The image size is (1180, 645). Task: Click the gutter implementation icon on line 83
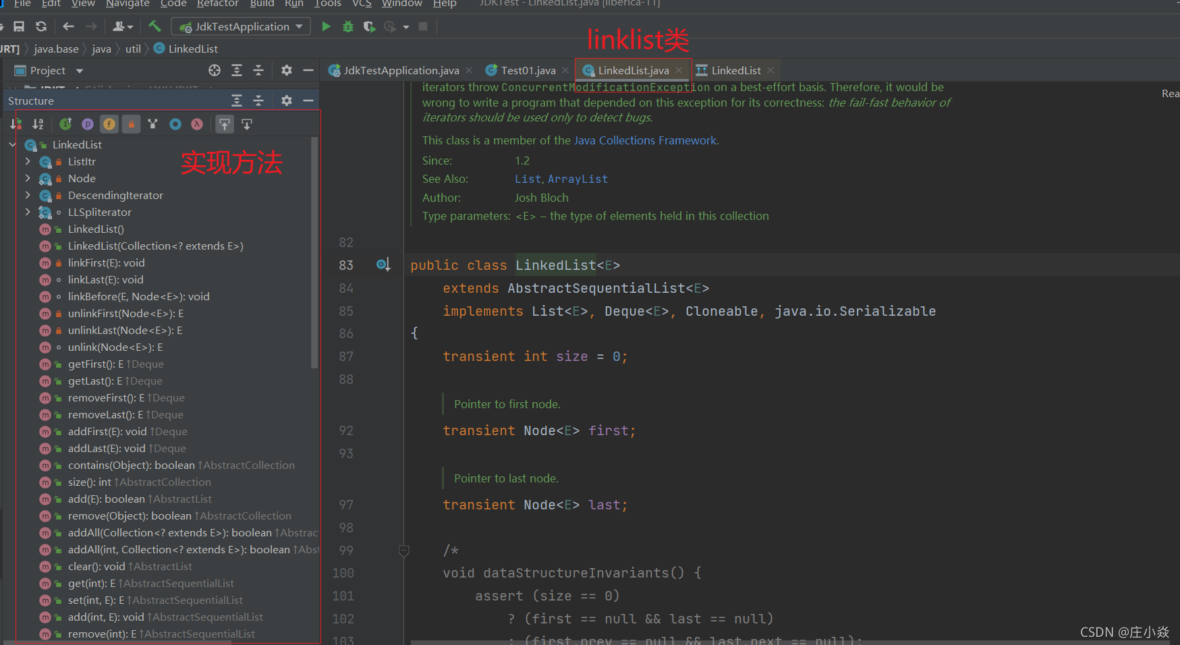pyautogui.click(x=383, y=265)
